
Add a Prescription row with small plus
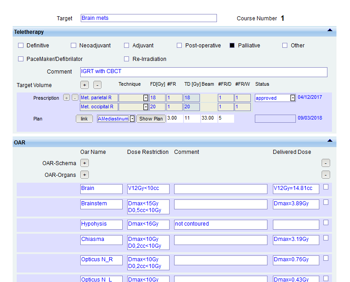click(66, 97)
